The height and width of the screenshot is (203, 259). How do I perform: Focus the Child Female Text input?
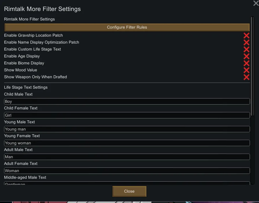click(x=127, y=115)
